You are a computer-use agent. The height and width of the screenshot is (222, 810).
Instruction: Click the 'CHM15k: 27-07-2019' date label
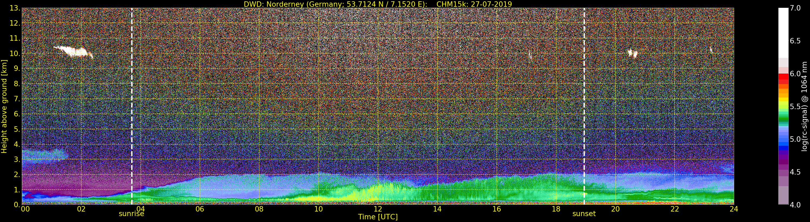(474, 4)
